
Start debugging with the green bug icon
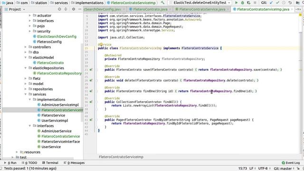242,3
